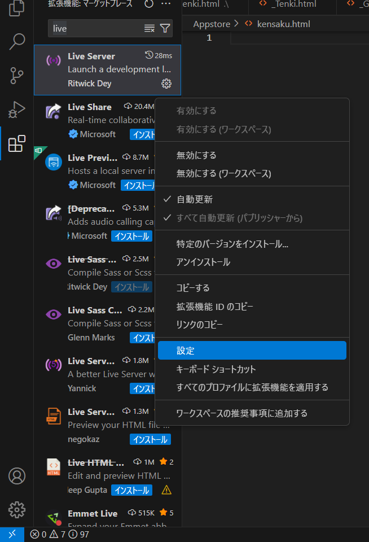The height and width of the screenshot is (542, 369).
Task: Open the Manage gear in the lower corner
Action: coord(17,510)
